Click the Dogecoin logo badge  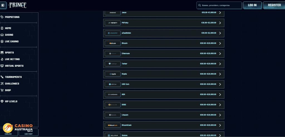[x=113, y=105]
